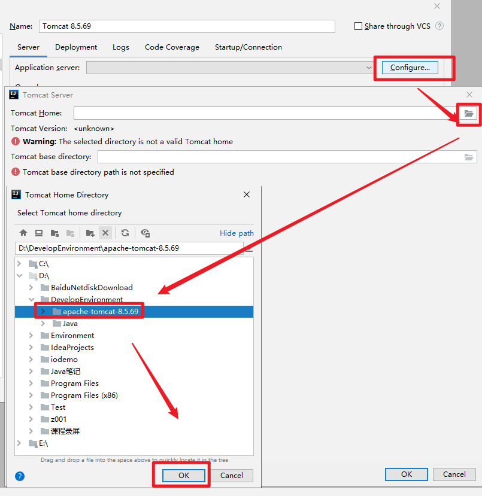This screenshot has height=496, width=482.
Task: Click OK in Tomcat Home Directory dialog
Action: [184, 476]
